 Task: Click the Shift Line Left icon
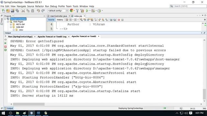pyautogui.click(x=111, y=20)
